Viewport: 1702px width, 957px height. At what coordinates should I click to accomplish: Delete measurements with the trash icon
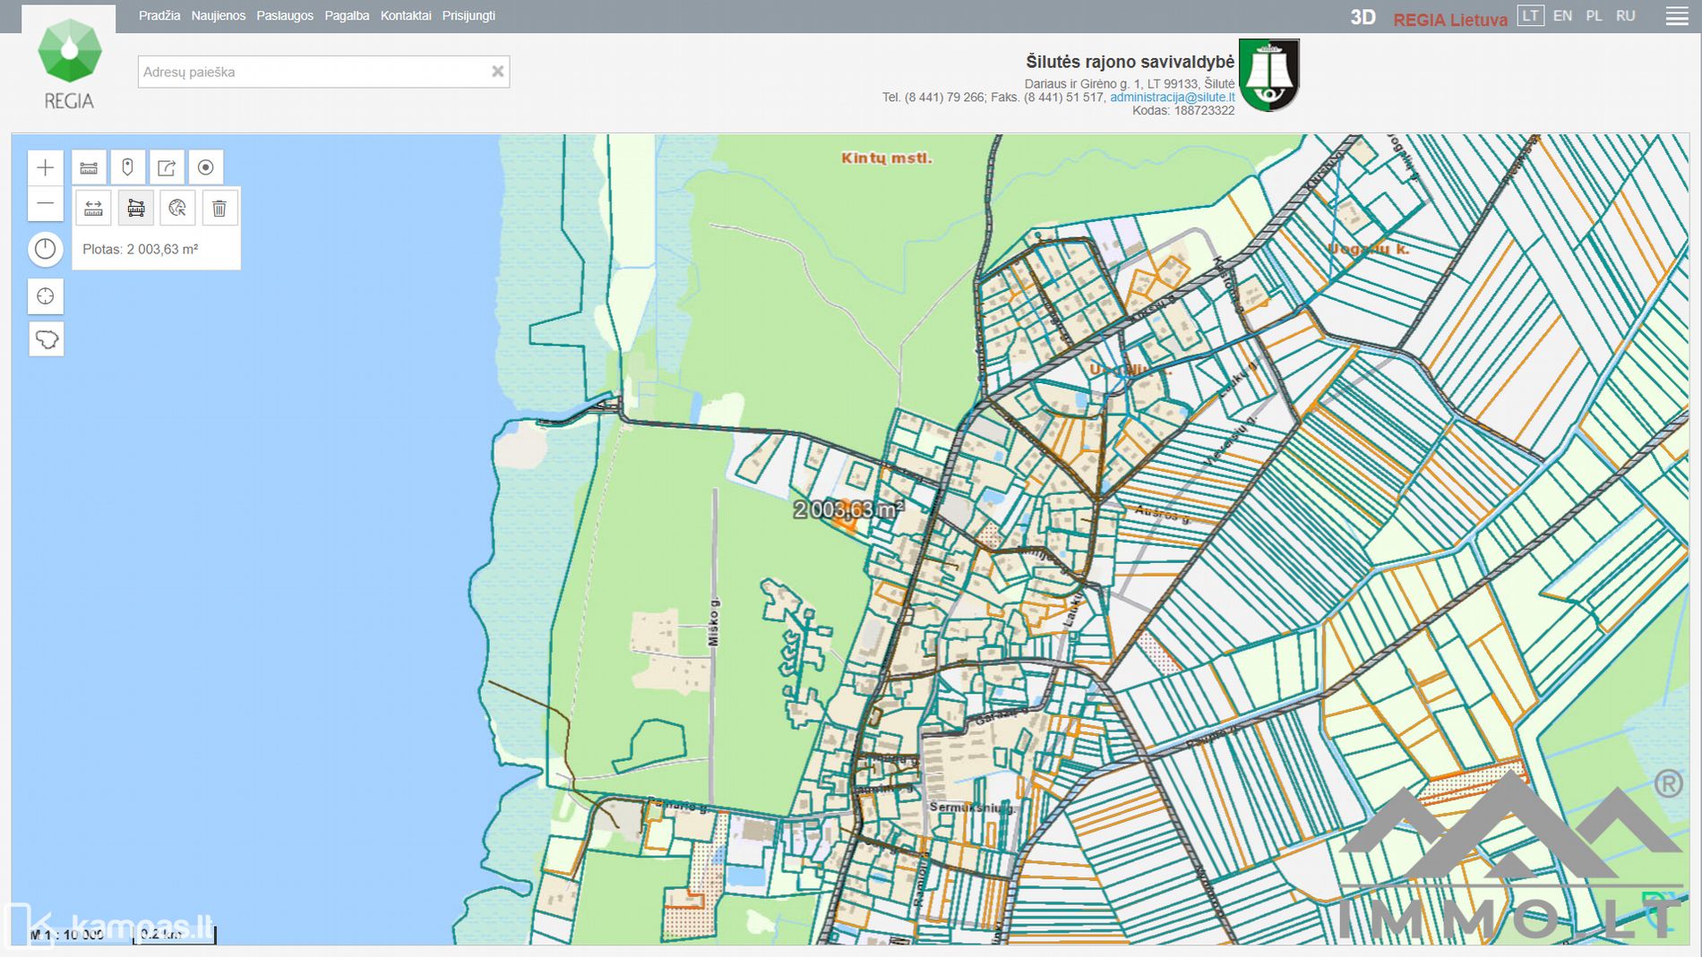(219, 209)
